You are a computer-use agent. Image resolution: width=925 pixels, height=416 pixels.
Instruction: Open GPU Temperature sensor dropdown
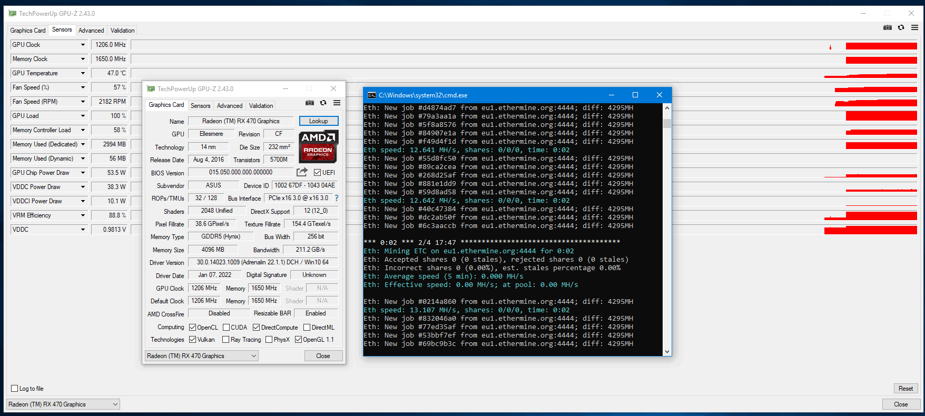click(83, 73)
